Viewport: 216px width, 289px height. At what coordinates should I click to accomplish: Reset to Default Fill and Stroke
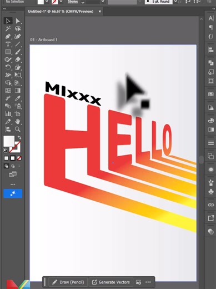[5, 151]
